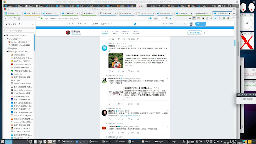The width and height of the screenshot is (256, 144).
Task: Expand よく見るページ folder arrow
Action: (7, 39)
